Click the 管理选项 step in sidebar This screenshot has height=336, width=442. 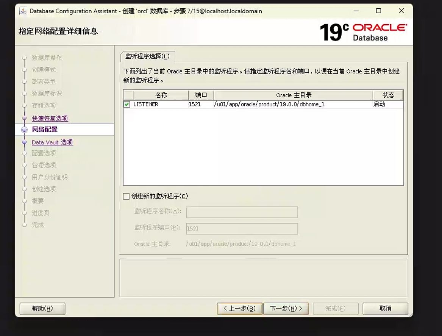44,165
